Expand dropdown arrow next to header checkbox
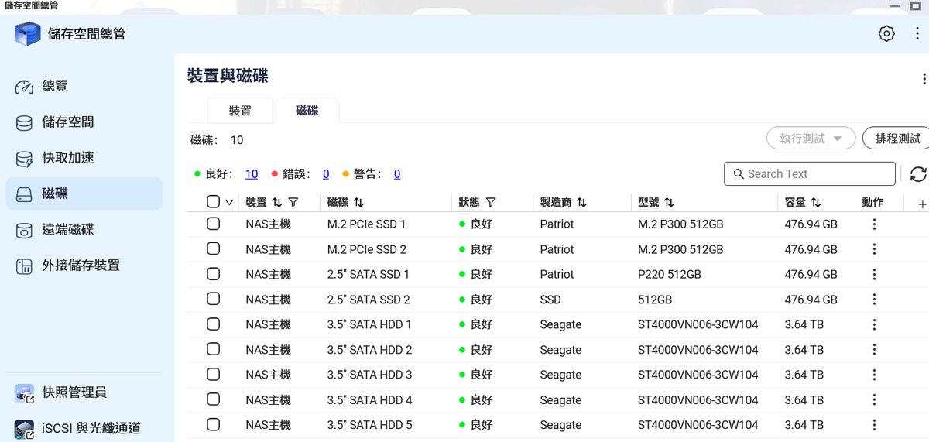Screen dimensions: 929x442 pos(229,203)
